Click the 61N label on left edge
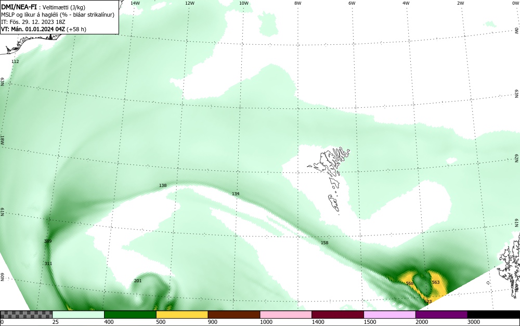 [2, 212]
